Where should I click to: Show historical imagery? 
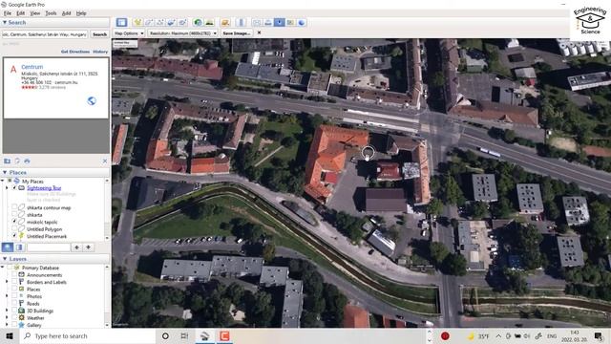(198, 23)
